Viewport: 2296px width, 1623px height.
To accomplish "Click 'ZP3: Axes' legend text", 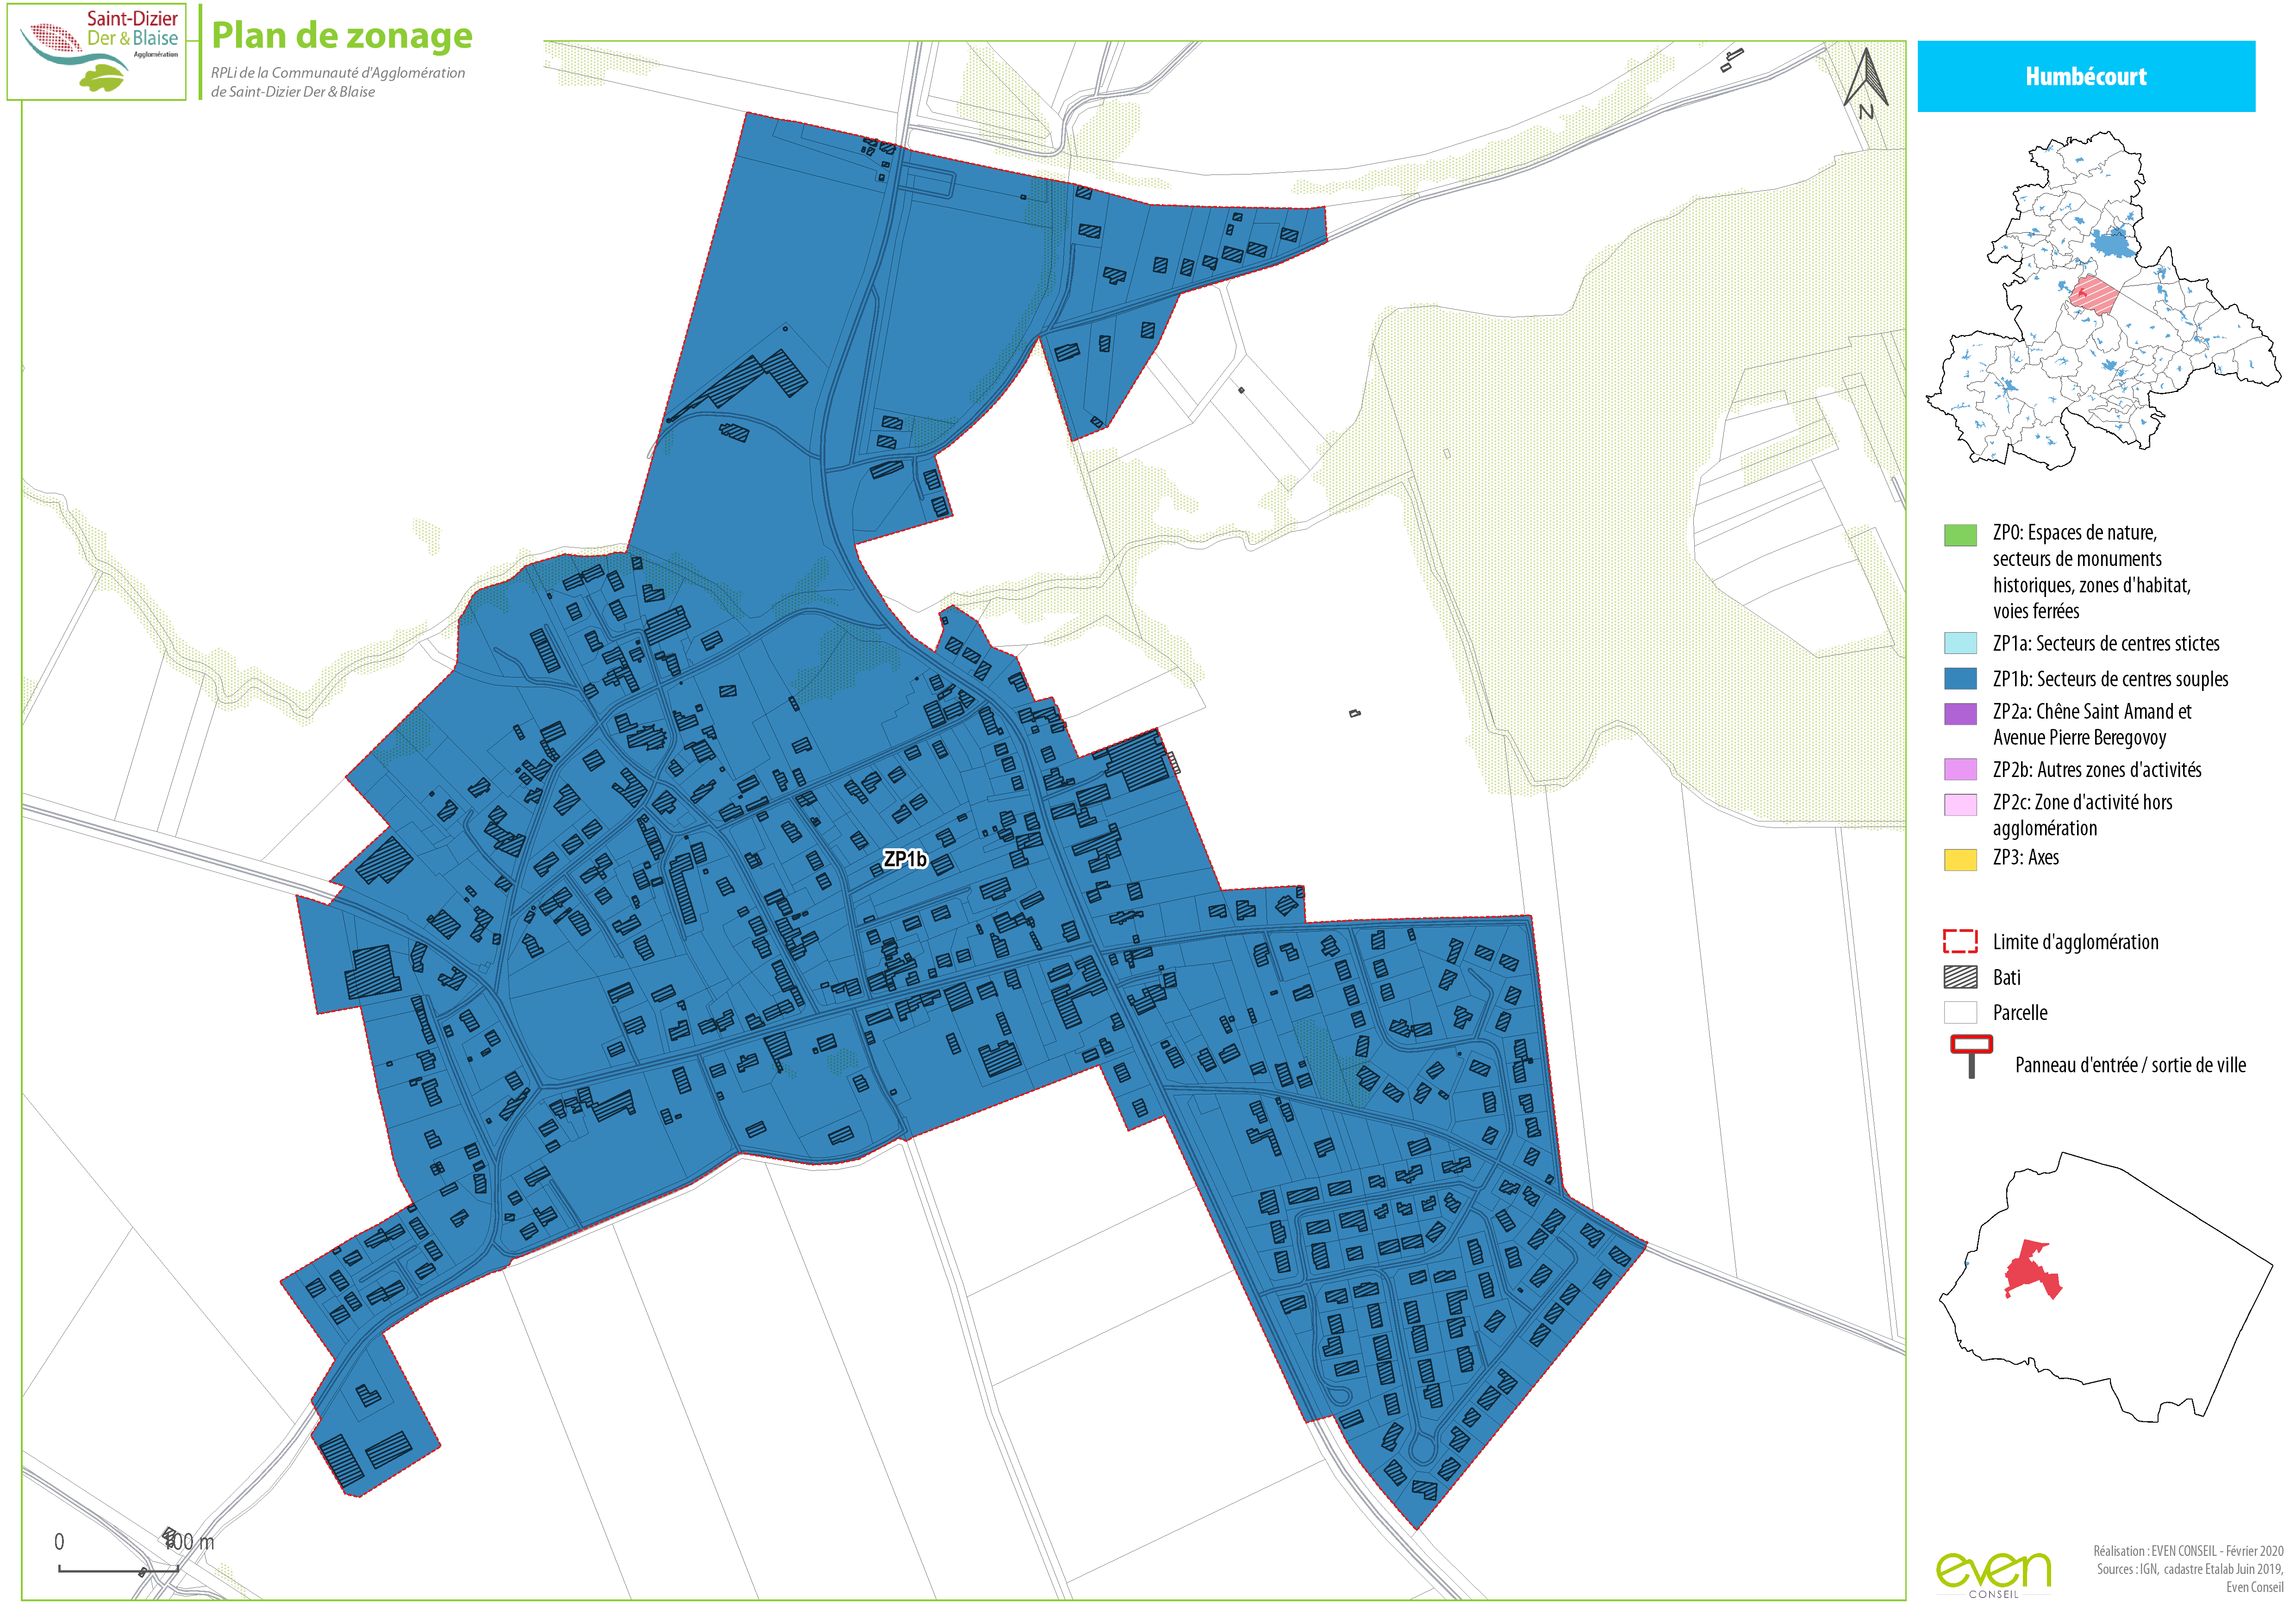I will (x=2025, y=857).
